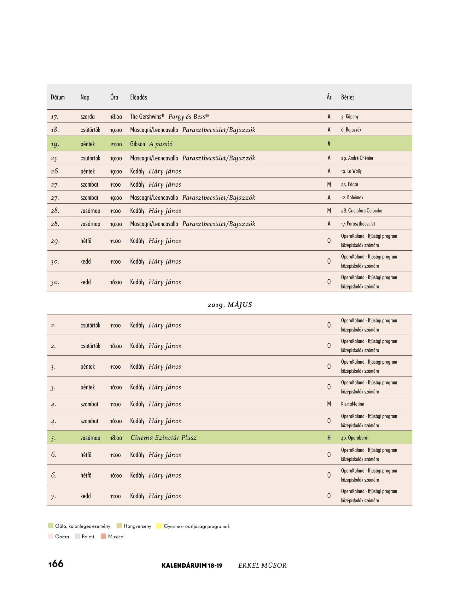Click page number 166
Viewport: 472px width, 596px height.
pos(56,564)
